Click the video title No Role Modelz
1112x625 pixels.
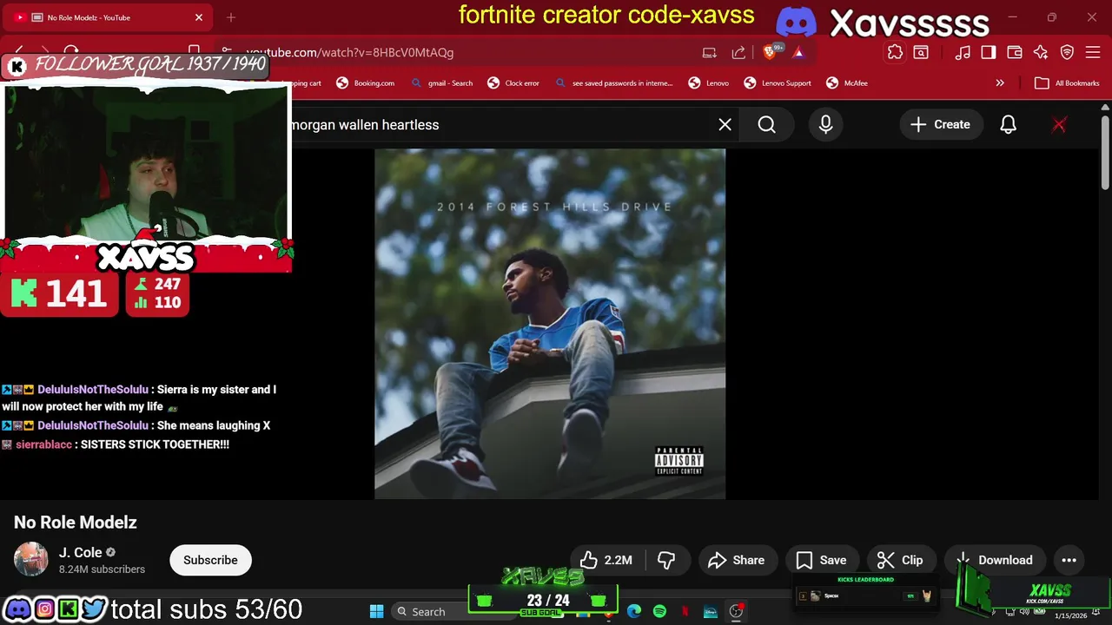point(76,523)
